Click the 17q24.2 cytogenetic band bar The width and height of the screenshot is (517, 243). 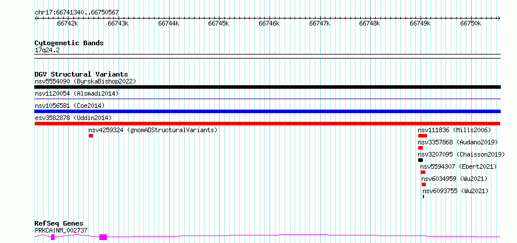[267, 56]
